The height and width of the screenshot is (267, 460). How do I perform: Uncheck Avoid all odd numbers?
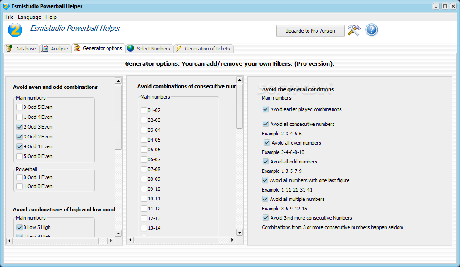coord(266,162)
